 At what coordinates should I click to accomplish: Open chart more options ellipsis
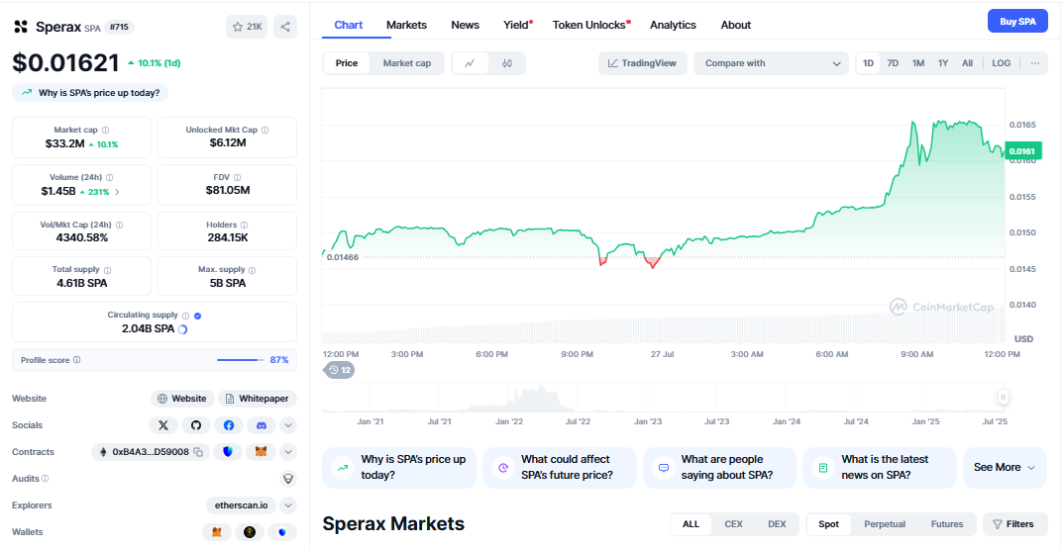tap(1035, 63)
